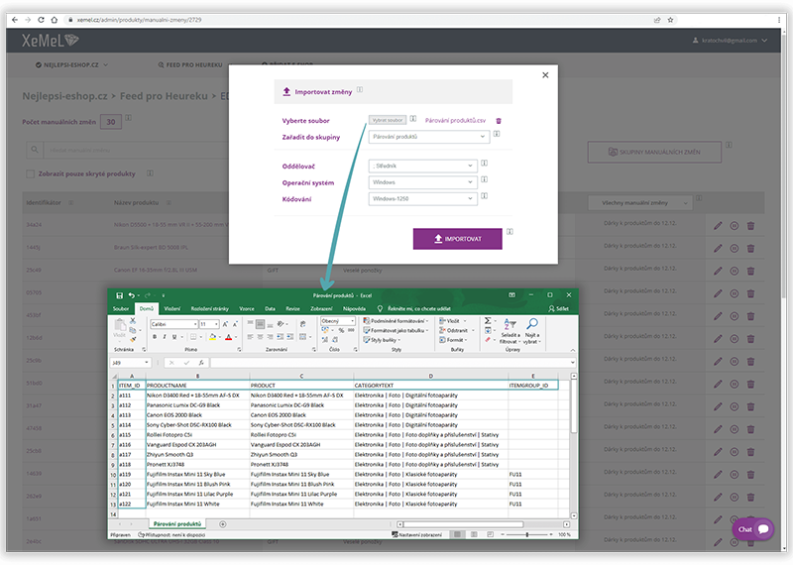
Task: Delete manual change row 34a24 with trash
Action: 751,226
